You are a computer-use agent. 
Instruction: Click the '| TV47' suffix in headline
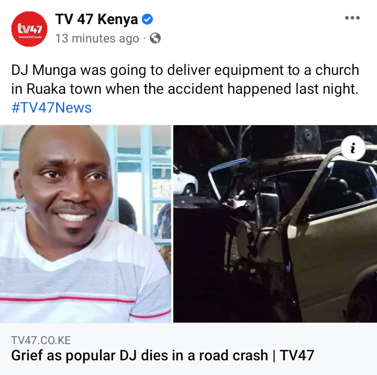coord(294,355)
